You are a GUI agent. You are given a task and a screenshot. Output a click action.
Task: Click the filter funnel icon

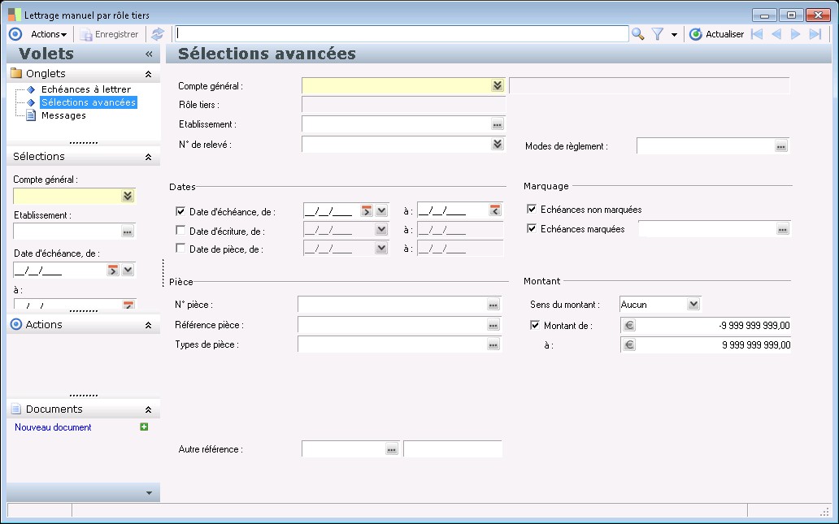click(658, 34)
